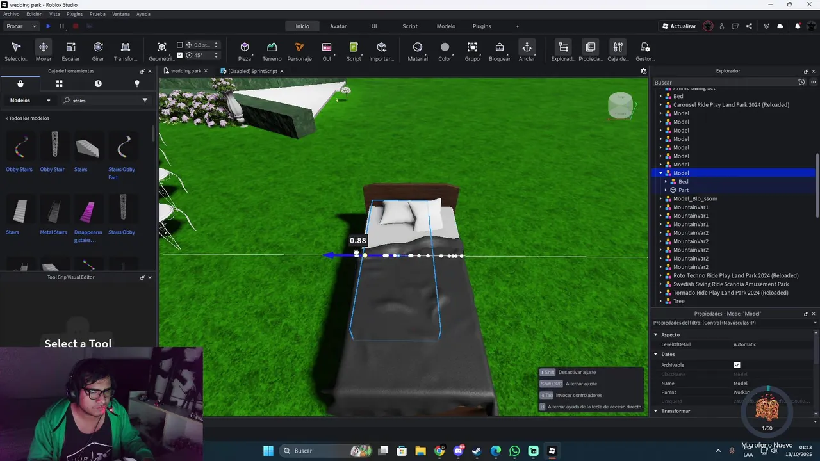
Task: Click the Explorer Buscar search field
Action: [724, 82]
